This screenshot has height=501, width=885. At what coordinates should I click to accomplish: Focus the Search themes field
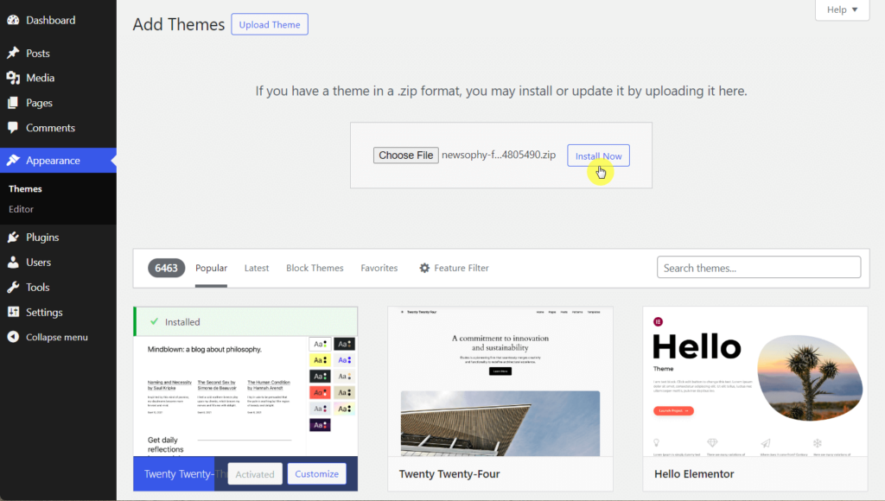point(759,268)
